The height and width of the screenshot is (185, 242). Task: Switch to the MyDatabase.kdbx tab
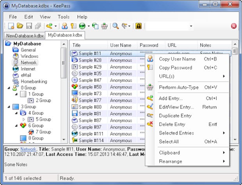point(65,35)
